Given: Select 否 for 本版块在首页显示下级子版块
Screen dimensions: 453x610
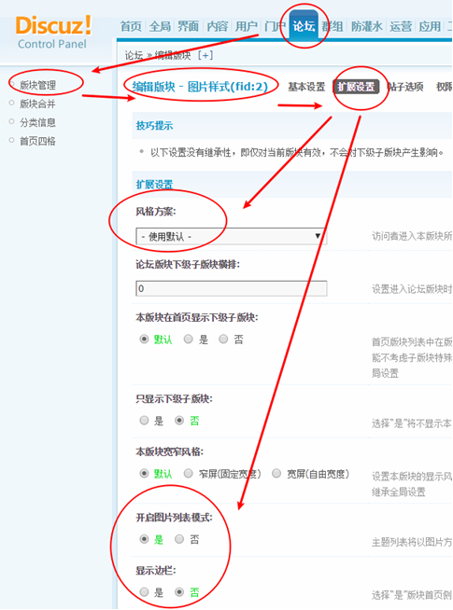Looking at the screenshot, I should [x=223, y=340].
